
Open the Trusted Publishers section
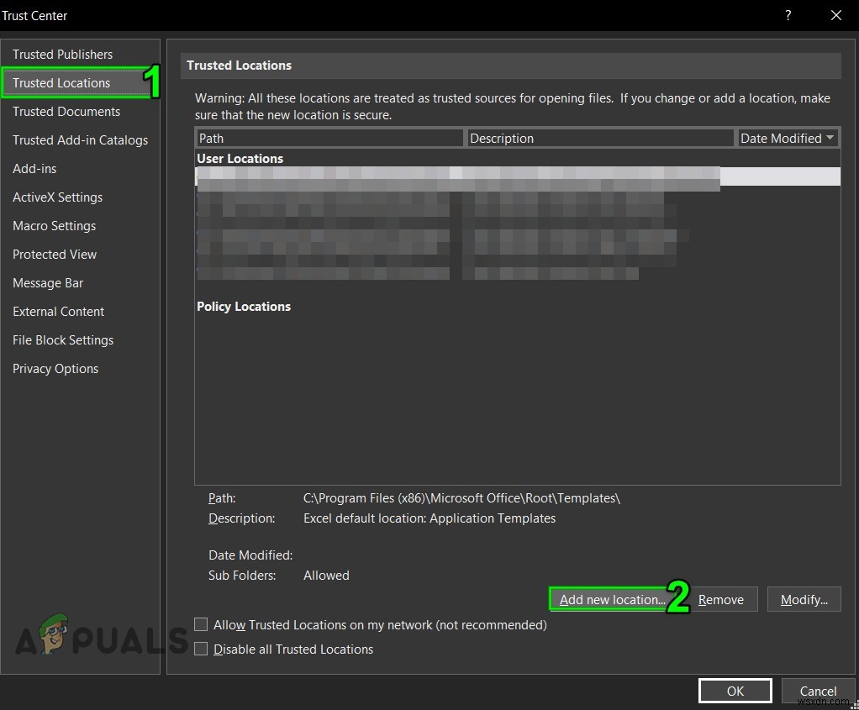pos(62,55)
